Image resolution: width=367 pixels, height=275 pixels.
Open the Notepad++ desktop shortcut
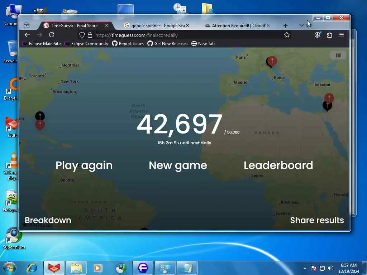tap(10, 201)
